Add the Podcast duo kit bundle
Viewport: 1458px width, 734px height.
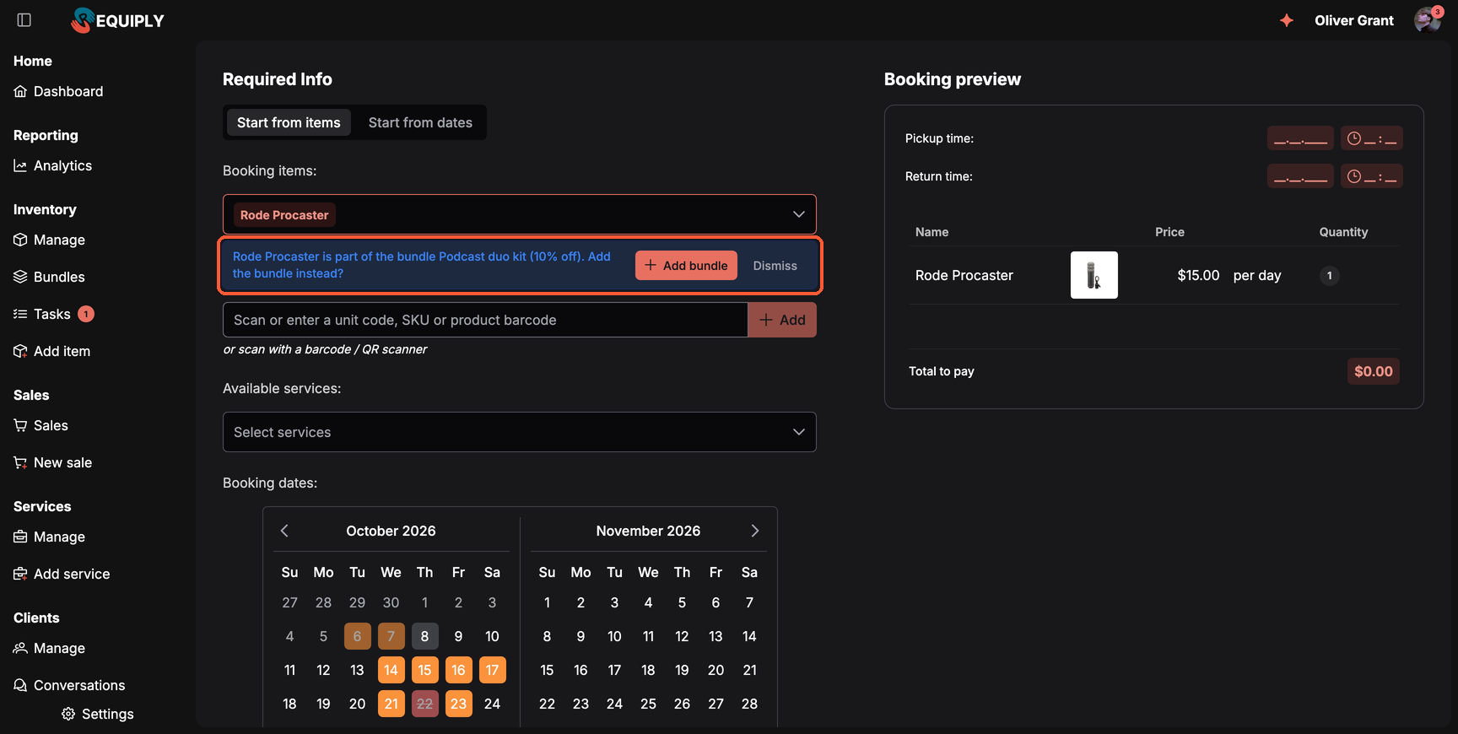[x=686, y=265]
